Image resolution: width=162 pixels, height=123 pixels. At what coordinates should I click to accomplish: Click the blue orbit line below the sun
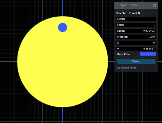click(63, 115)
